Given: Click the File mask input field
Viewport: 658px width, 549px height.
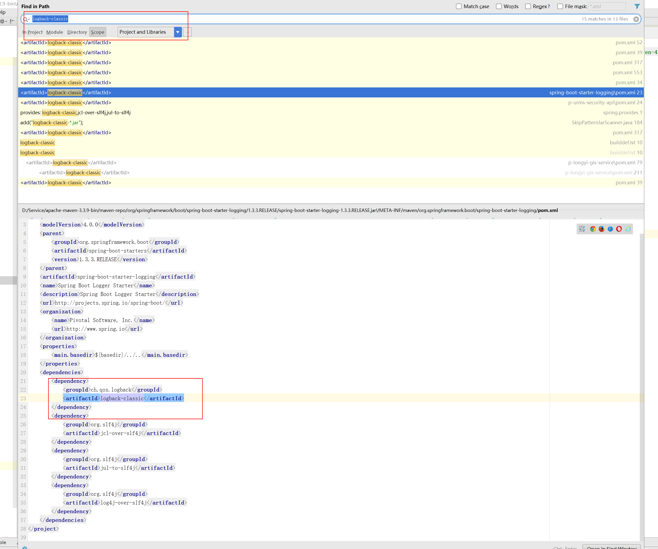Looking at the screenshot, I should (x=607, y=6).
